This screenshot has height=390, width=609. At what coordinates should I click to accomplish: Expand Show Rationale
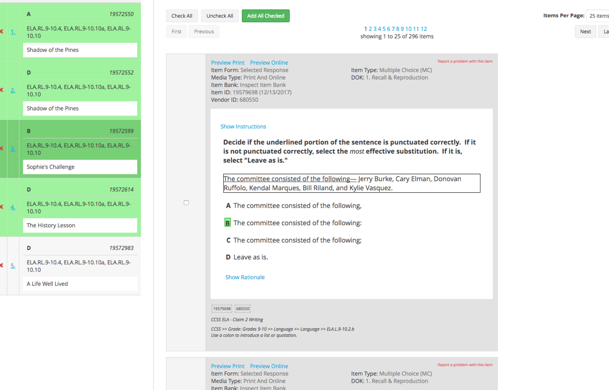(245, 277)
